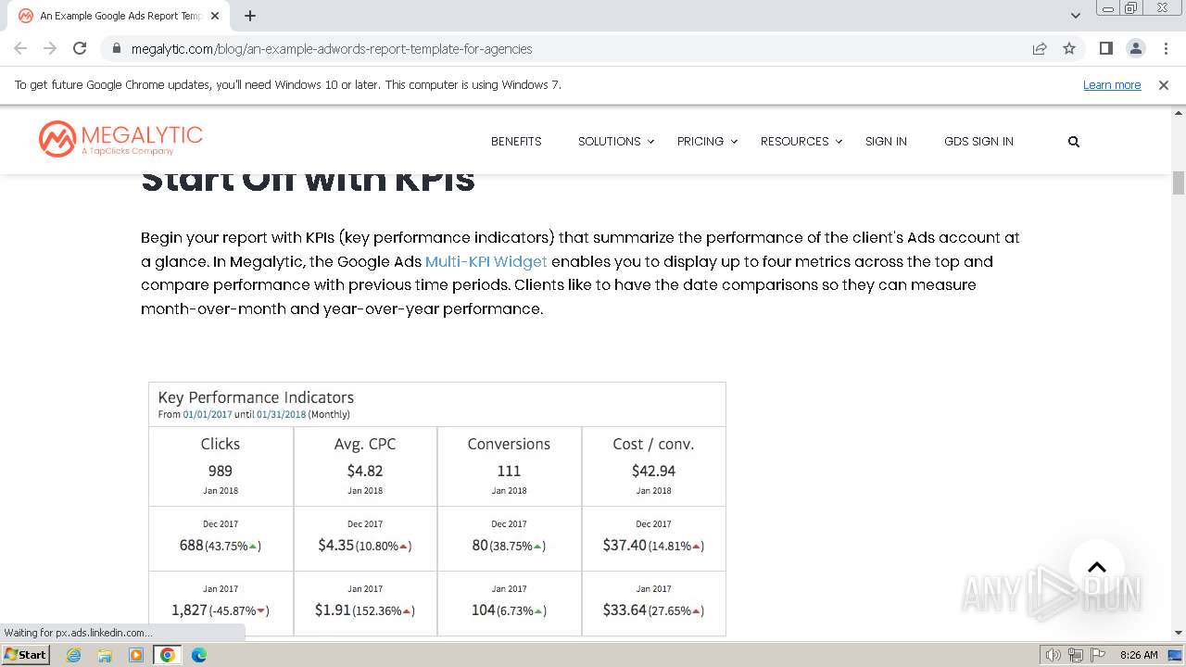
Task: Close the Google Ads Report tab
Action: click(x=216, y=16)
